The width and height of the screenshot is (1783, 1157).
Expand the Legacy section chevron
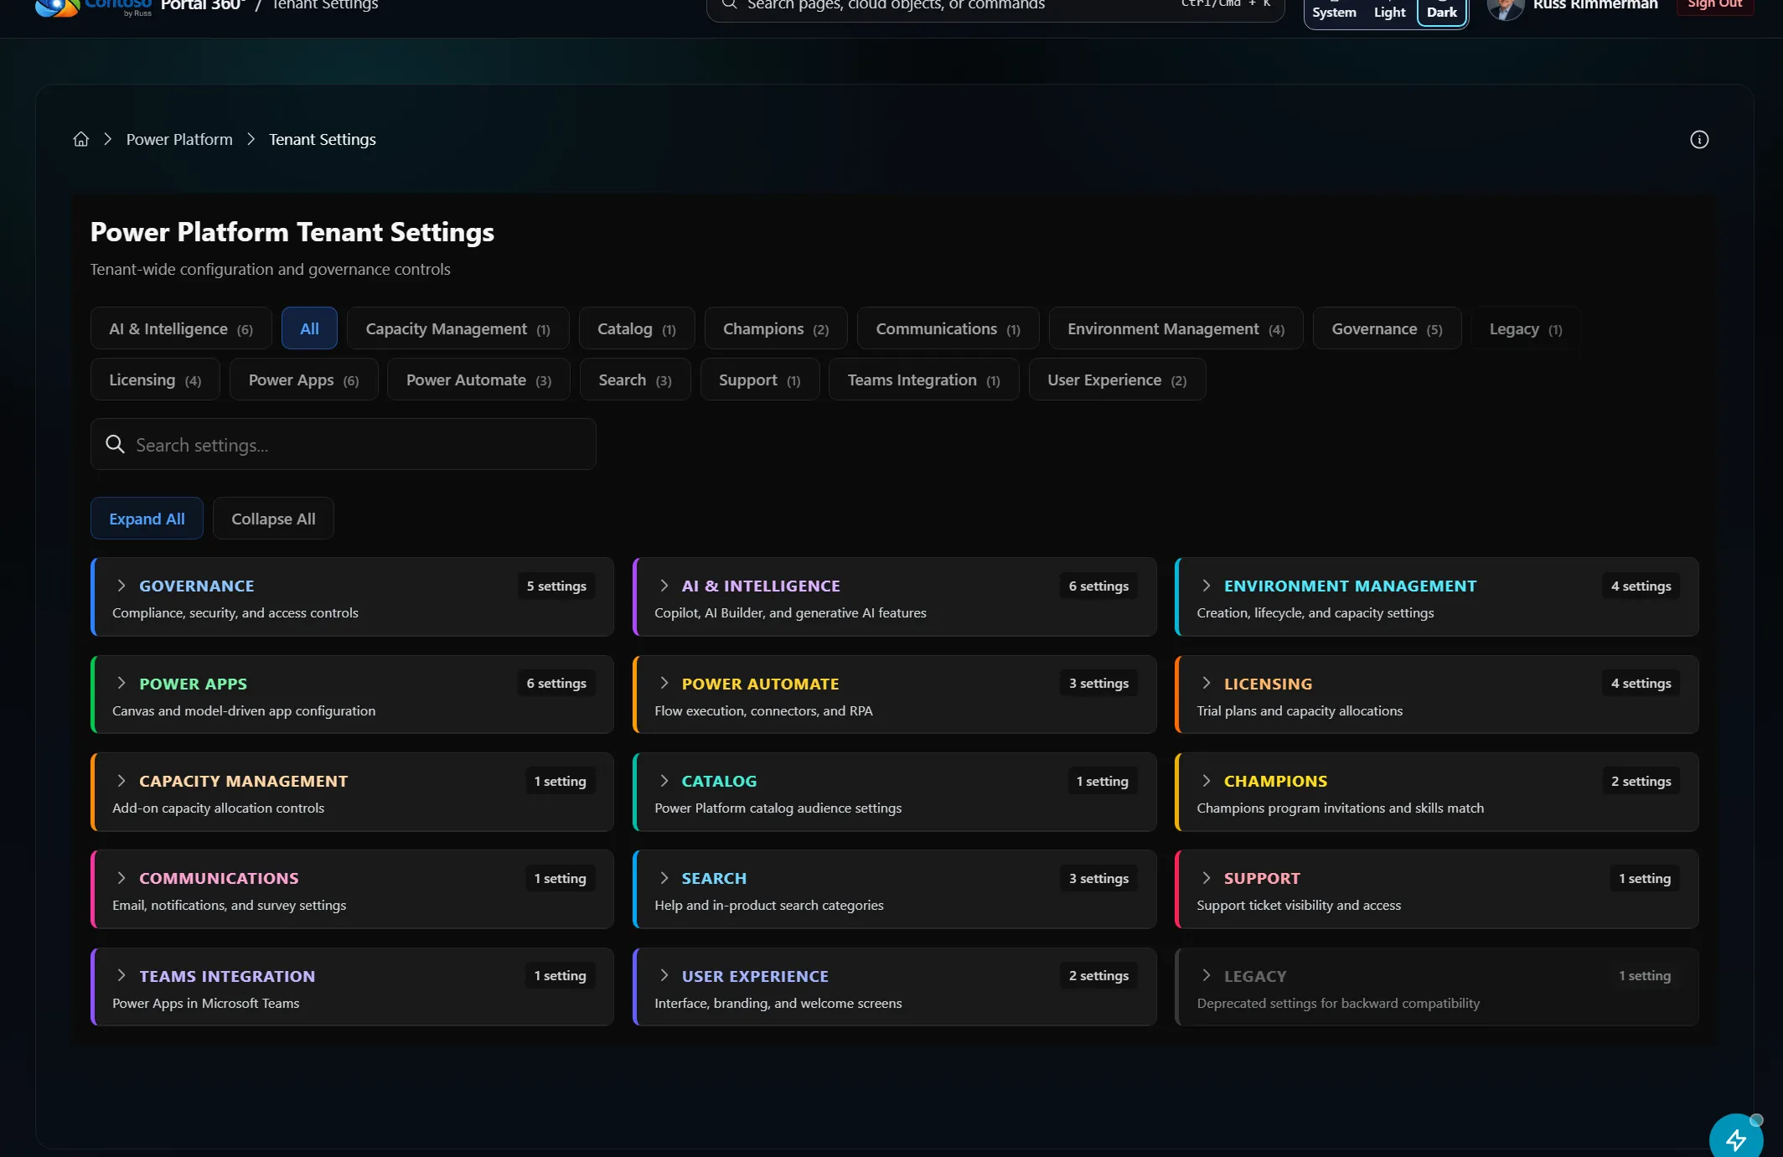coord(1206,975)
